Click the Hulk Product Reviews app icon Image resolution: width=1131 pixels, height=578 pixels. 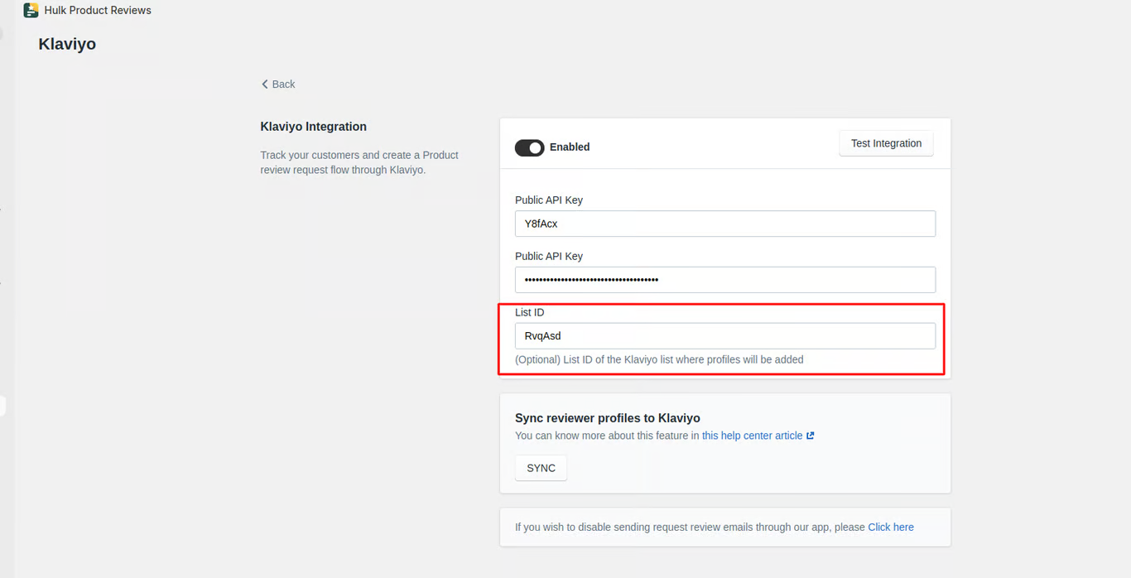[31, 11]
